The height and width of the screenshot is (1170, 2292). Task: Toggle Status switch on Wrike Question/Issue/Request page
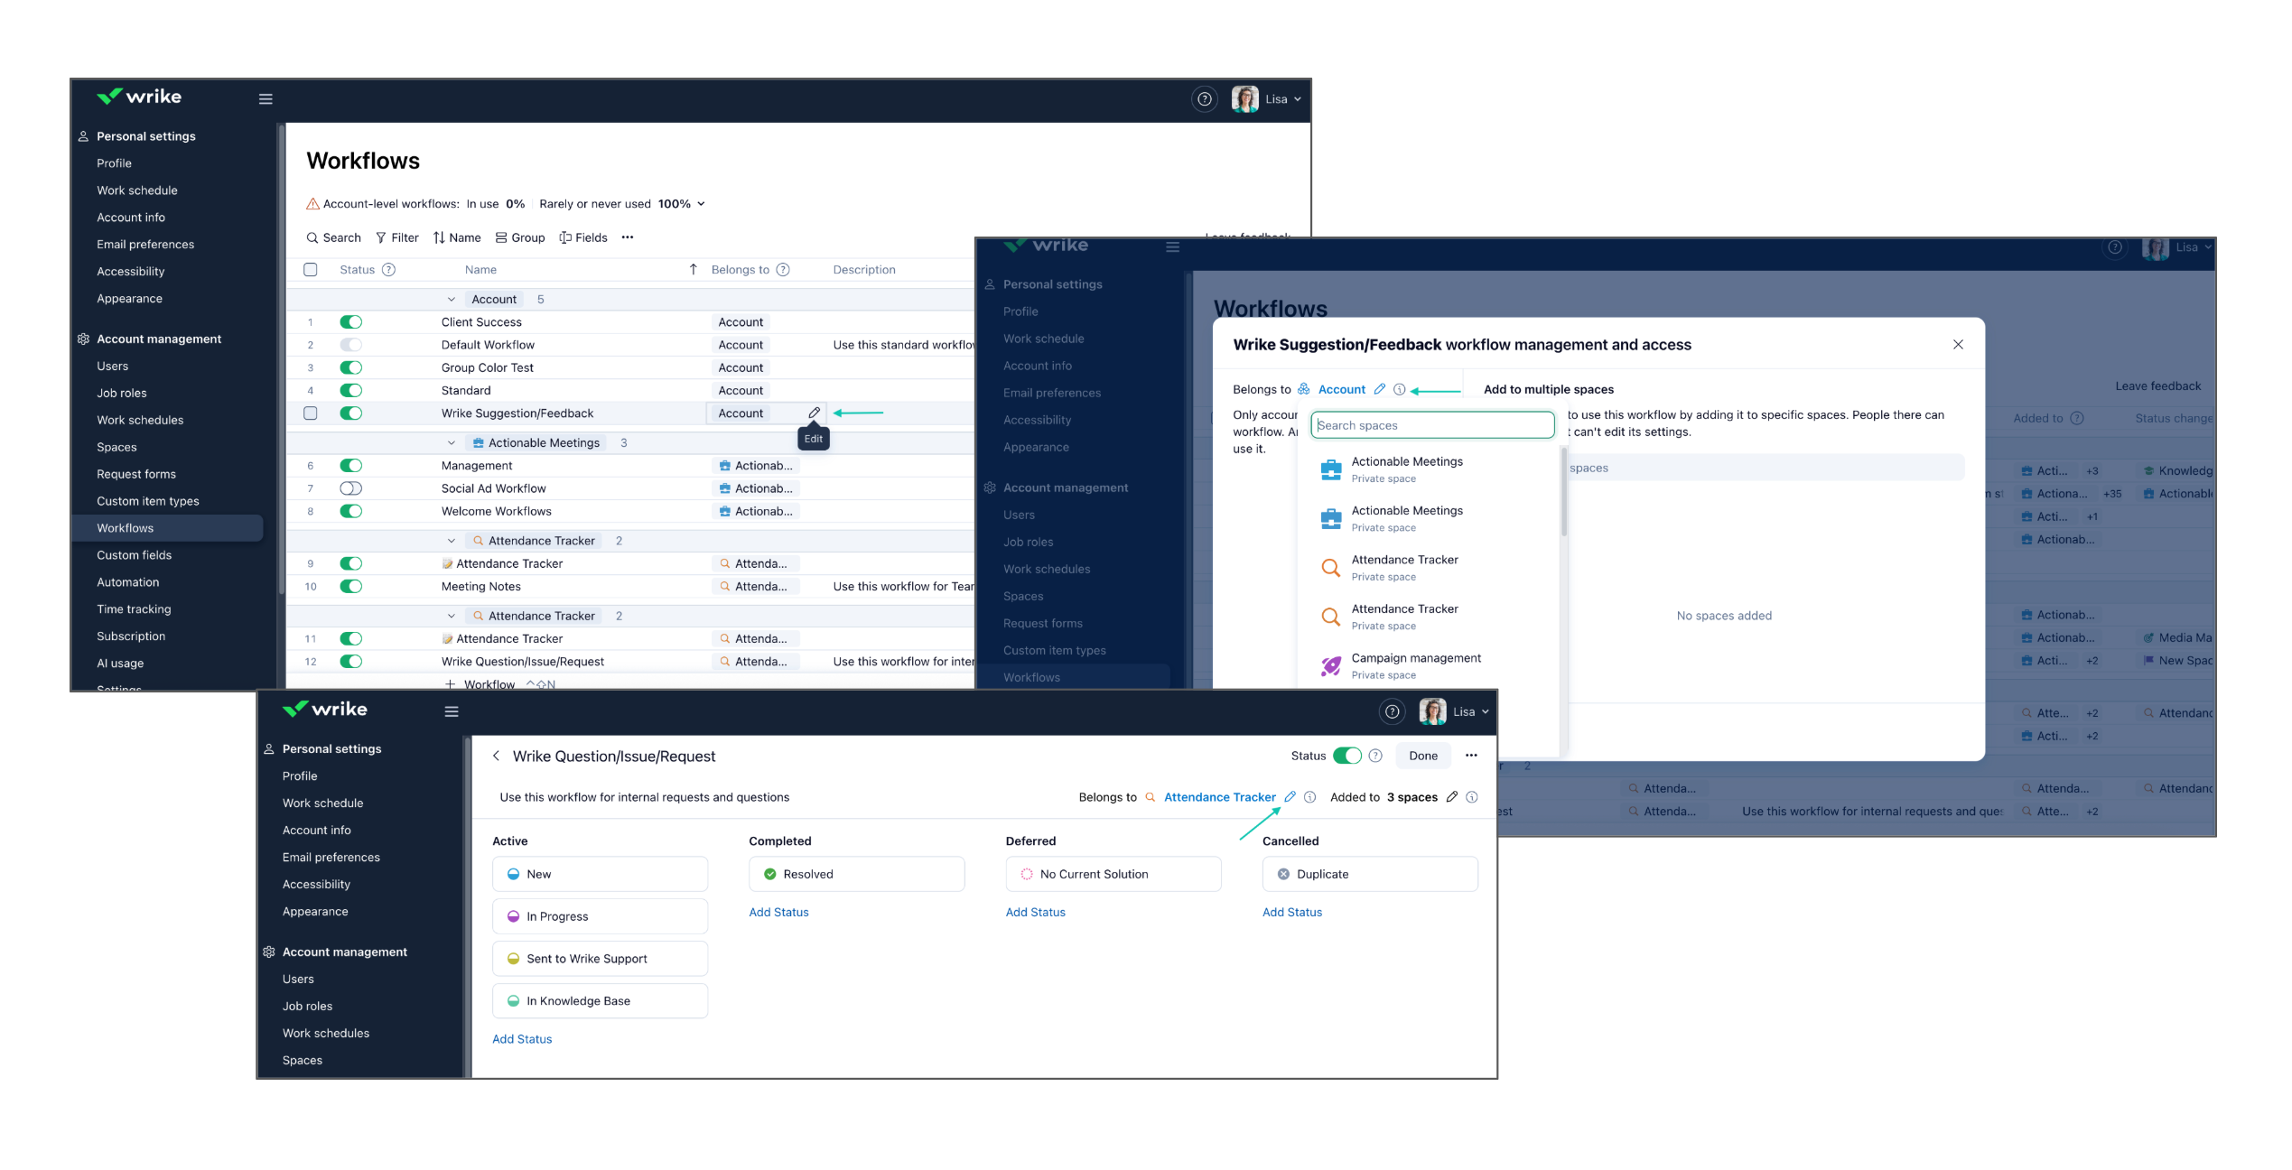[x=1346, y=756]
